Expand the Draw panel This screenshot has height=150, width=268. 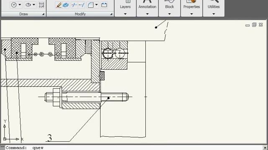[x=43, y=14]
